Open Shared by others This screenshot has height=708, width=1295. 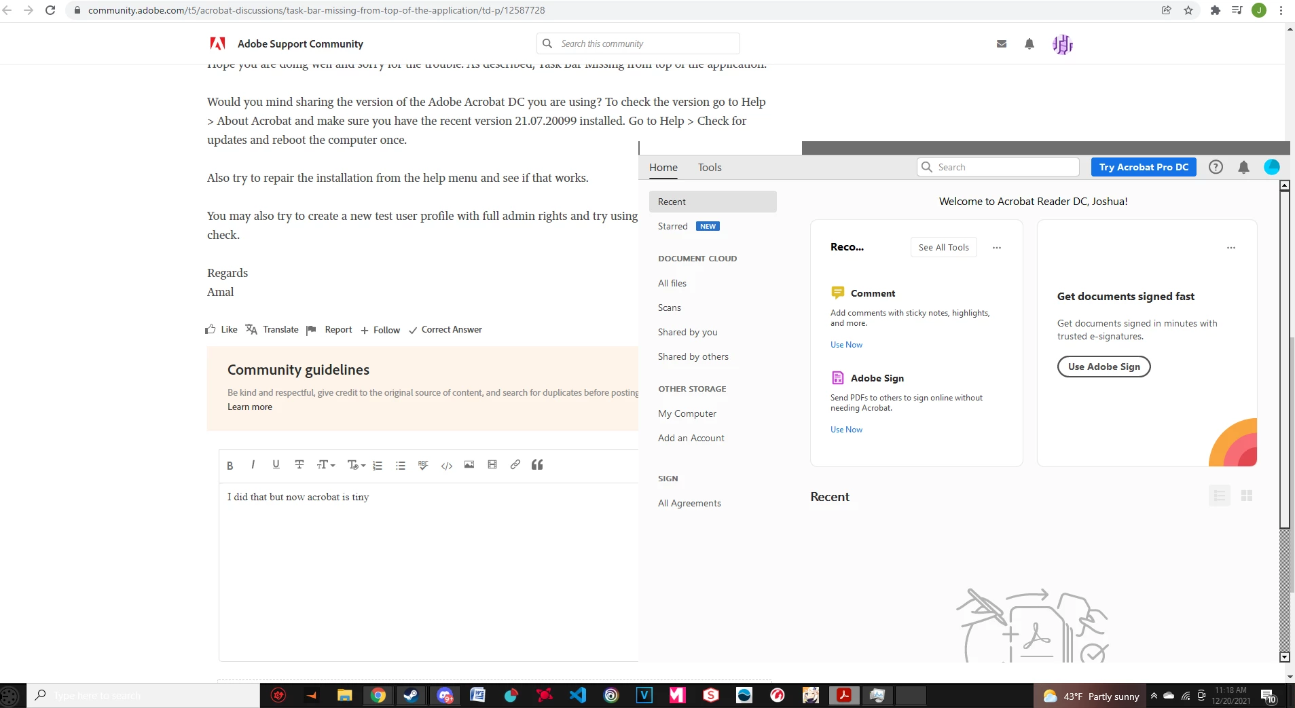693,356
